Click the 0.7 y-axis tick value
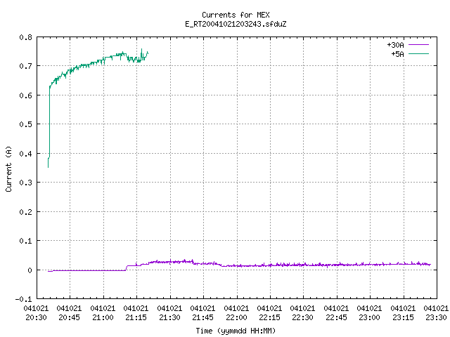450x337 pixels. pyautogui.click(x=25, y=66)
